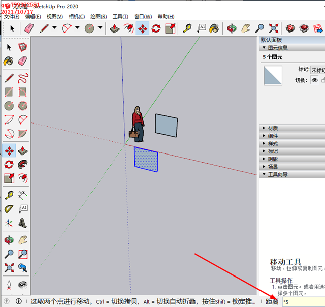The height and width of the screenshot is (307, 325).
Task: Select the Circle shape tool in top toolbar
Action: [x=89, y=28]
